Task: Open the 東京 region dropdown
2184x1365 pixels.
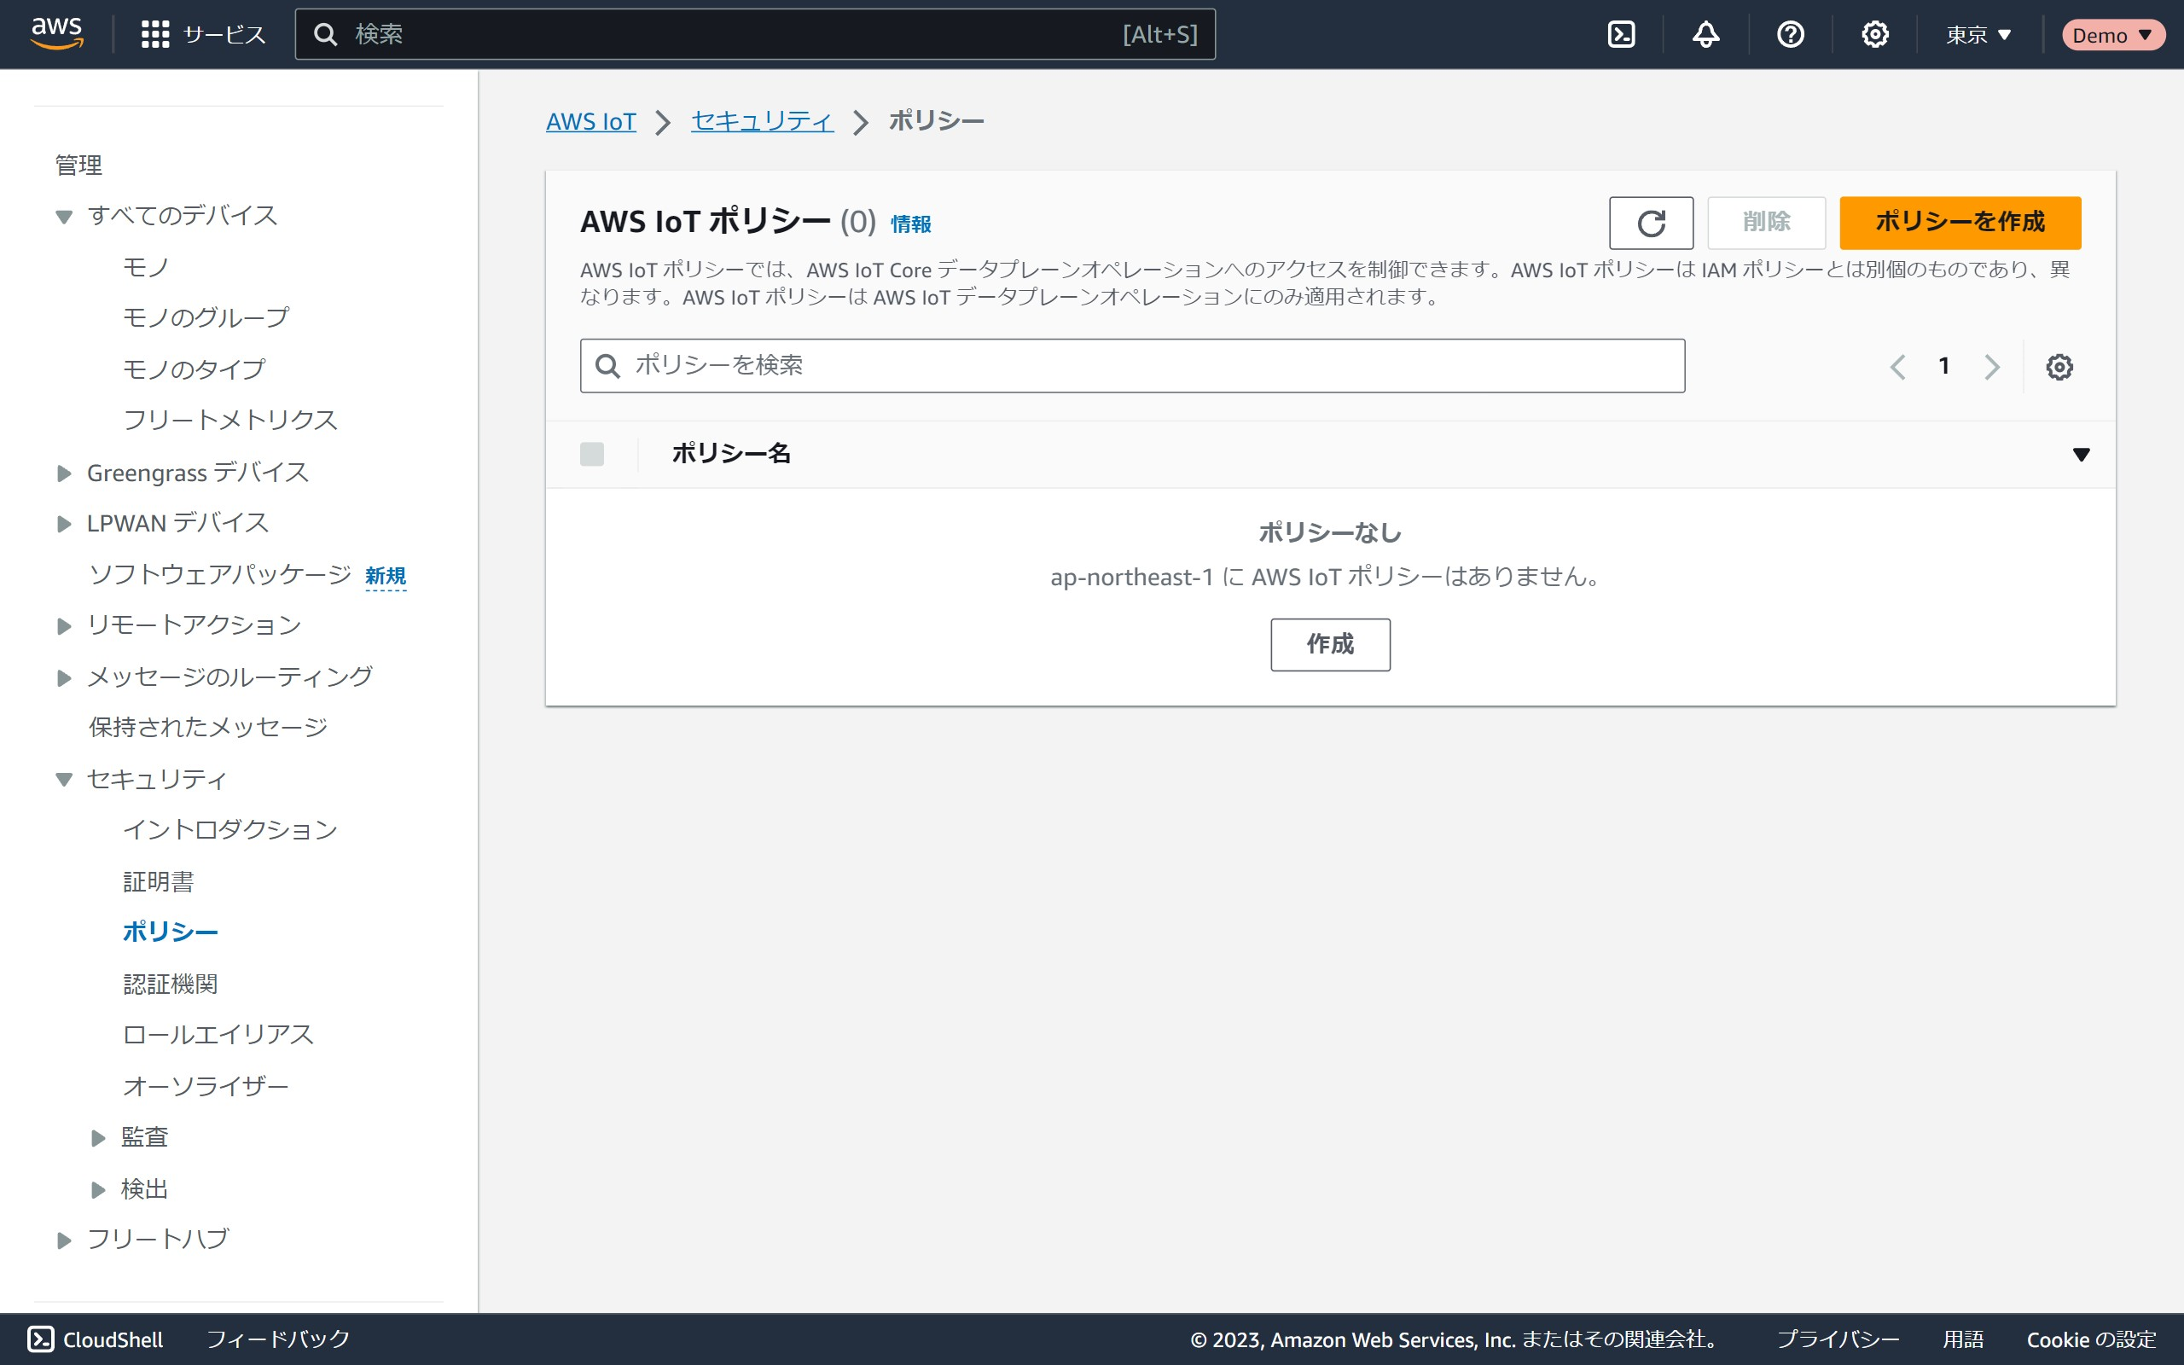Action: [1978, 34]
